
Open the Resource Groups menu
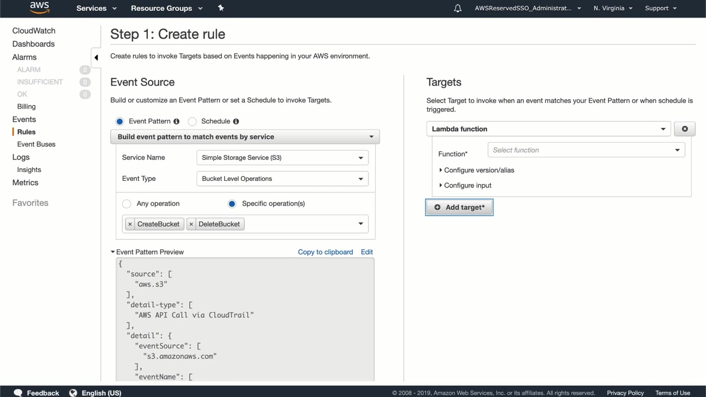click(167, 8)
